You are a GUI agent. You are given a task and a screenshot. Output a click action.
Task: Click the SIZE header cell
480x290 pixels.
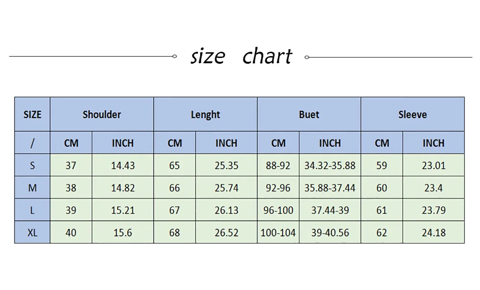32,114
